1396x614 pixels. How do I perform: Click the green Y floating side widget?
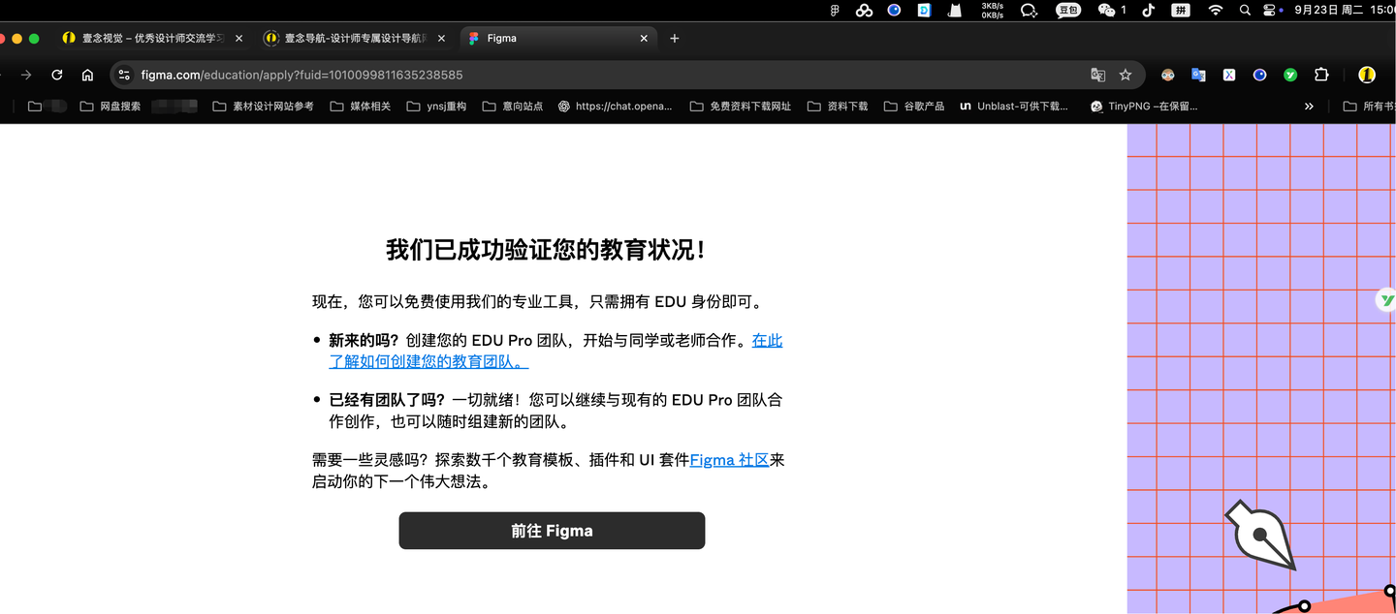pyautogui.click(x=1387, y=300)
